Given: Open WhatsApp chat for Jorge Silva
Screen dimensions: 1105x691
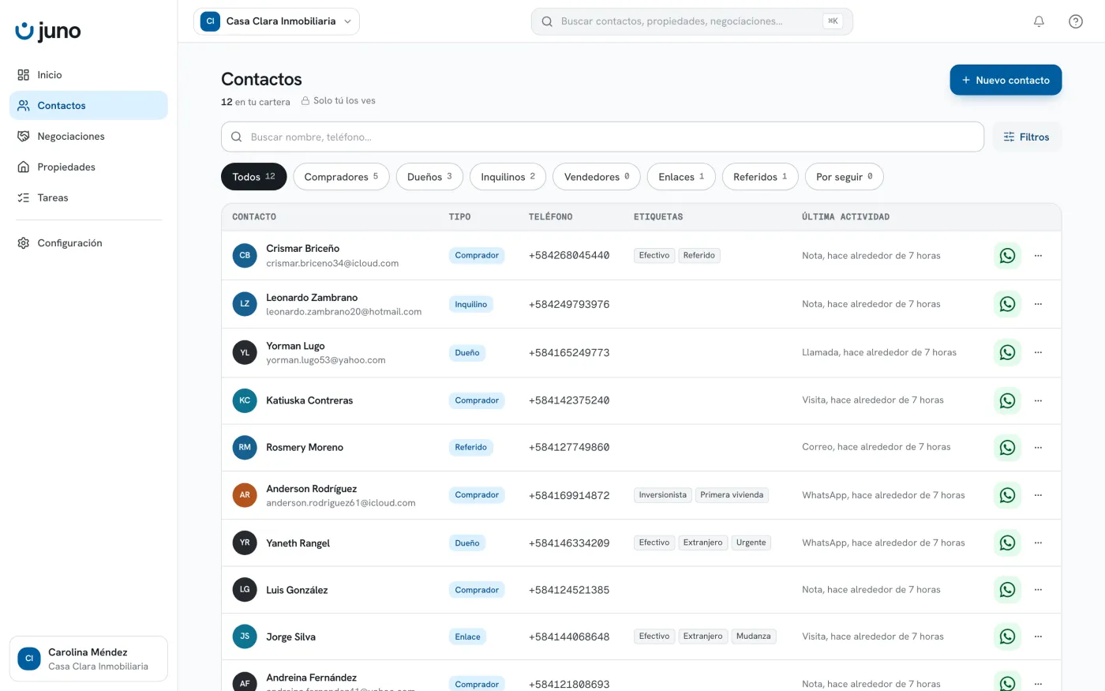Looking at the screenshot, I should (1007, 637).
